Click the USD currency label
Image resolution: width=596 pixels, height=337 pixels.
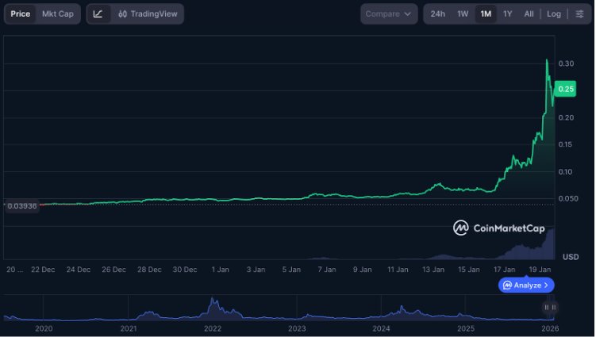pyautogui.click(x=570, y=257)
